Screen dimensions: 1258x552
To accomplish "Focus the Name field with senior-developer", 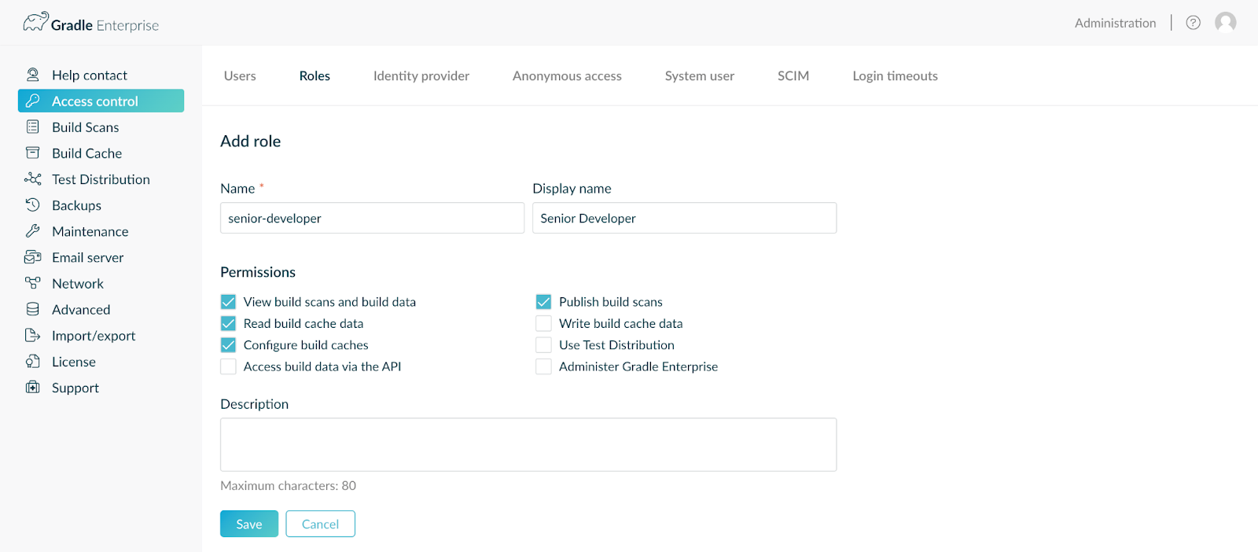I will [x=372, y=218].
